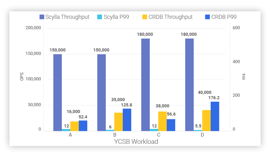The height and width of the screenshot is (157, 270).
Task: Click the 600 right axis tick label
Action: [x=236, y=28]
